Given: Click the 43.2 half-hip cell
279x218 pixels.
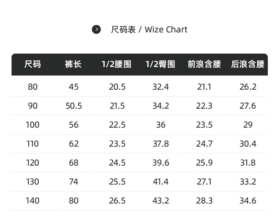Looking at the screenshot, I should pyautogui.click(x=161, y=201).
